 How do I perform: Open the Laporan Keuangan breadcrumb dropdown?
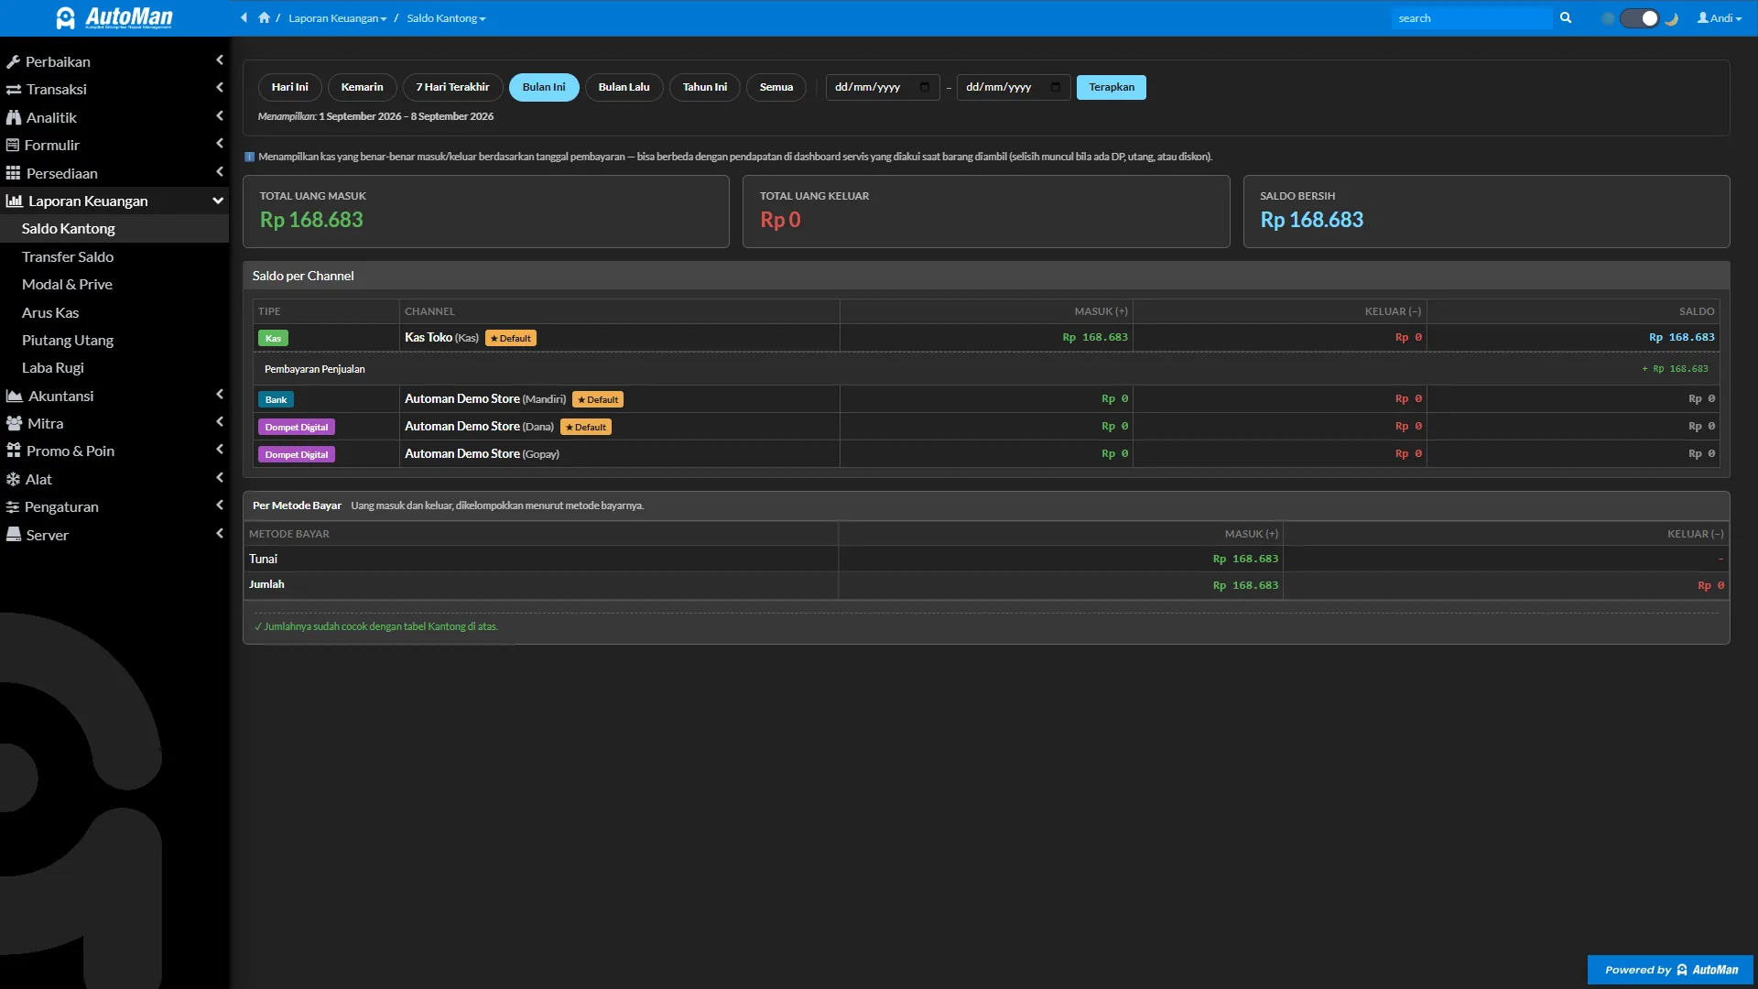coord(338,18)
